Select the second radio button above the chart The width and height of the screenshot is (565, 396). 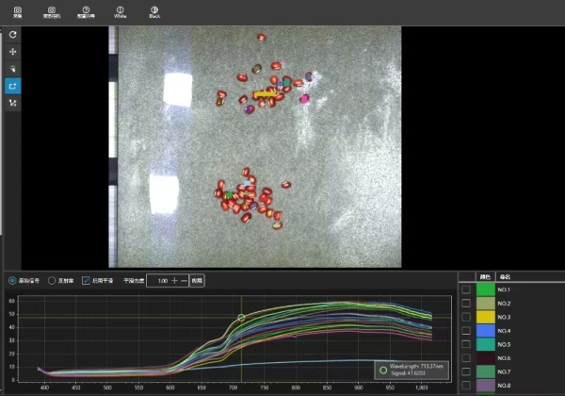pyautogui.click(x=52, y=280)
